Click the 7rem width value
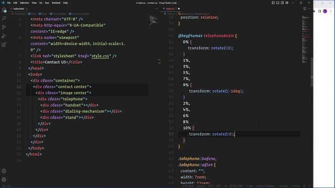Image resolution: width=335 pixels, height=188 pixels. click(200, 177)
